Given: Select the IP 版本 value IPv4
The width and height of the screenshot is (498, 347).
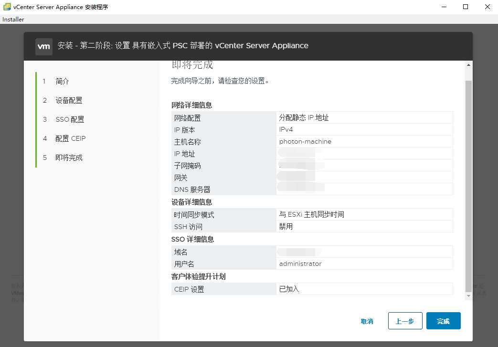Looking at the screenshot, I should (286, 129).
